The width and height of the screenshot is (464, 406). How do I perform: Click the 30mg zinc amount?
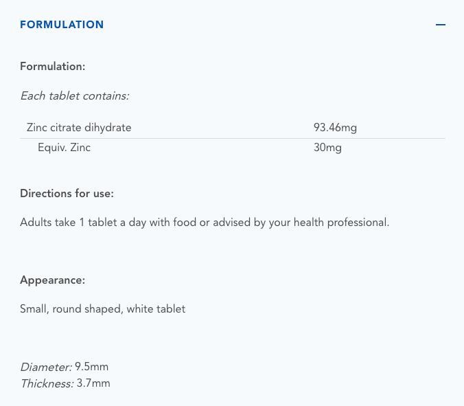[327, 148]
